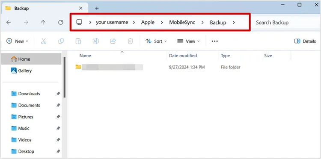The image size is (321, 159).
Task: Open Music in the sidebar
Action: 24,128
